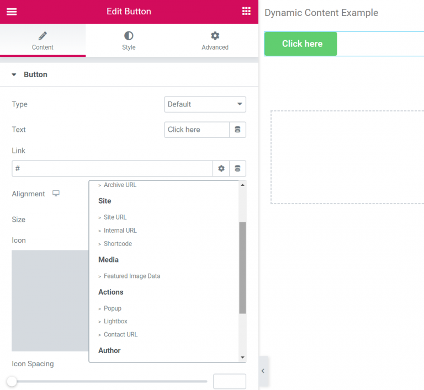
Task: Select Popup under Actions
Action: pyautogui.click(x=113, y=308)
